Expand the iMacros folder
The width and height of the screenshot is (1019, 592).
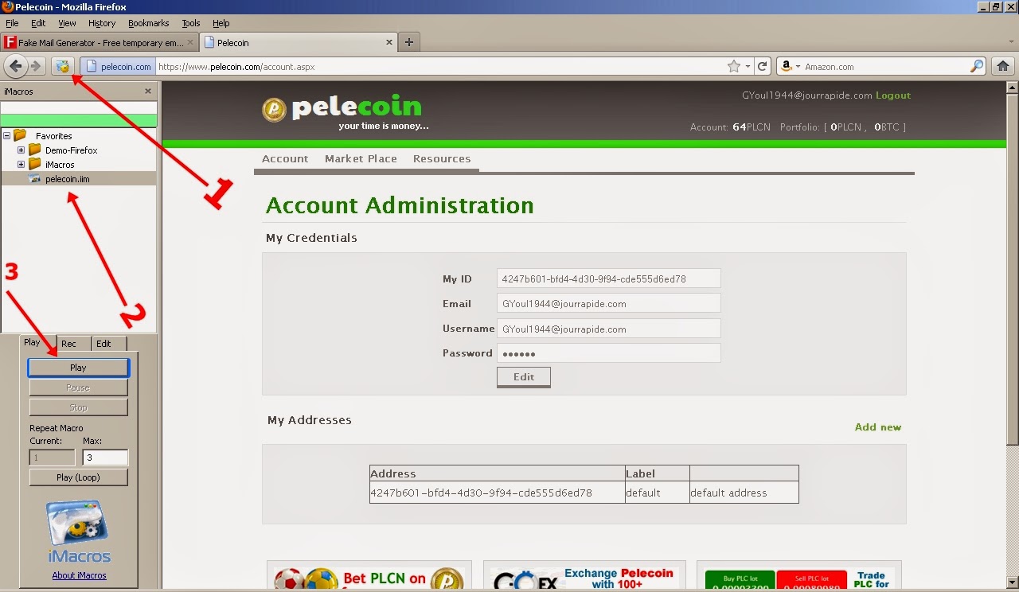(x=21, y=164)
